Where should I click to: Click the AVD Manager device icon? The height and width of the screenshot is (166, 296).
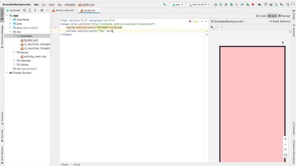click(276, 5)
